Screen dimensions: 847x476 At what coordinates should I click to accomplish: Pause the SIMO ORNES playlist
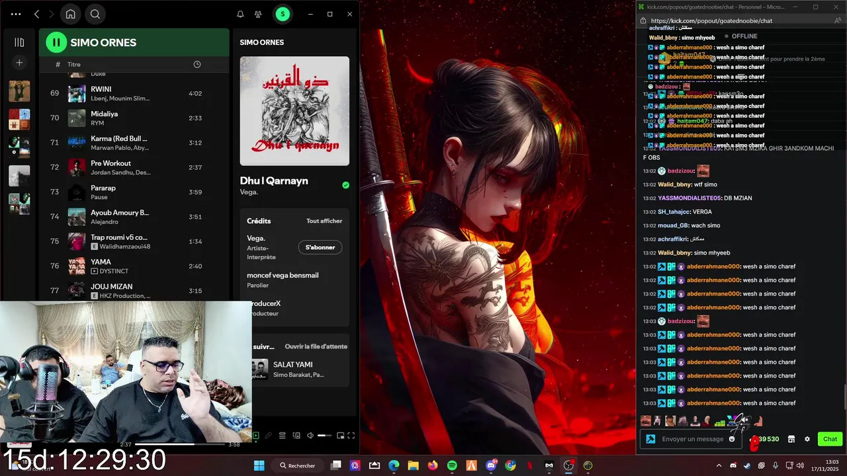click(56, 42)
